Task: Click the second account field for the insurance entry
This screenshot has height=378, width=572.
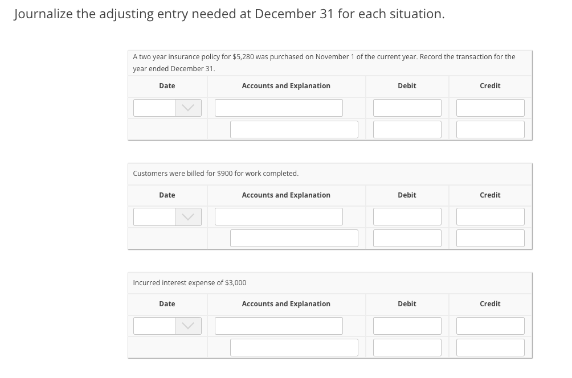Action: point(294,129)
